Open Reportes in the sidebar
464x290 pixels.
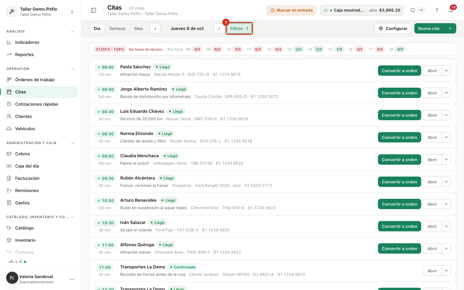(x=40, y=54)
